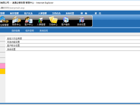This screenshot has width=140, height=105.
Task: Click the browser address bar URL
Action: 12,8
